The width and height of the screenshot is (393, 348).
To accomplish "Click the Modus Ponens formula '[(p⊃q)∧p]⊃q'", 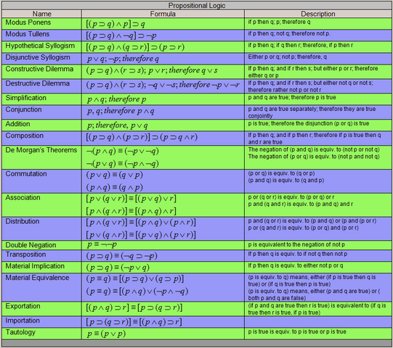I will pyautogui.click(x=116, y=24).
